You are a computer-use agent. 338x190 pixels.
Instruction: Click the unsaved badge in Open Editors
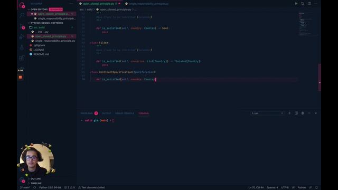point(55,9)
